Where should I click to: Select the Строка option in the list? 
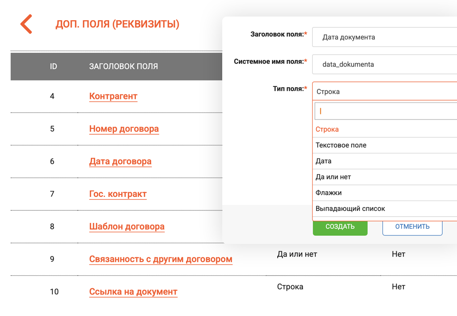click(x=385, y=129)
